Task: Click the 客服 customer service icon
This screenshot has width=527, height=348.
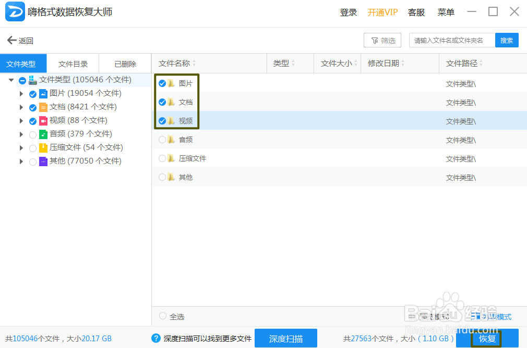Action: pos(416,12)
